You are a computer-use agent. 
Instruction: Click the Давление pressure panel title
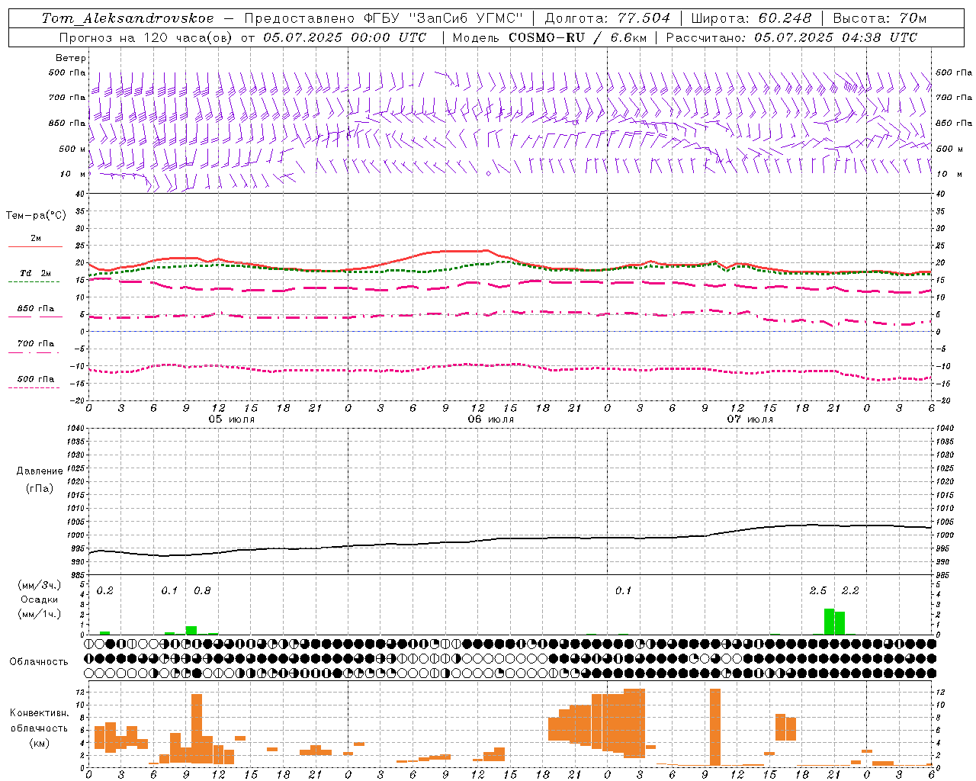40,471
